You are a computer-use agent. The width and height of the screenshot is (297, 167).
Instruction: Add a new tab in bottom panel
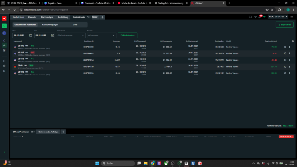63,132
